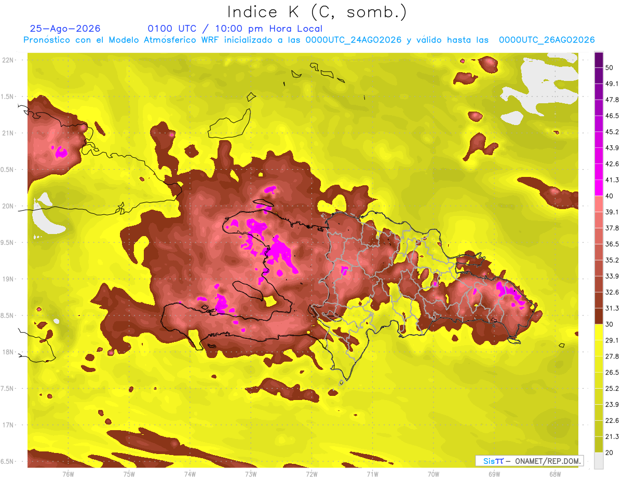623x481 pixels.
Task: Click the "22N" latitude label
Action: click(8, 60)
